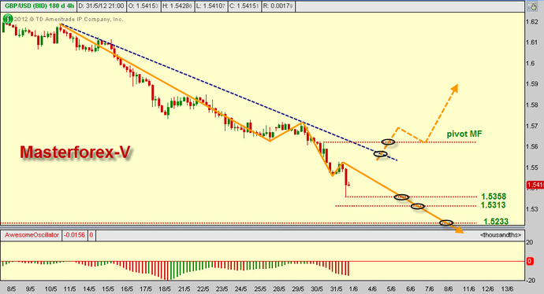Click the green info icon on chart
The image size is (544, 294).
pyautogui.click(x=7, y=19)
